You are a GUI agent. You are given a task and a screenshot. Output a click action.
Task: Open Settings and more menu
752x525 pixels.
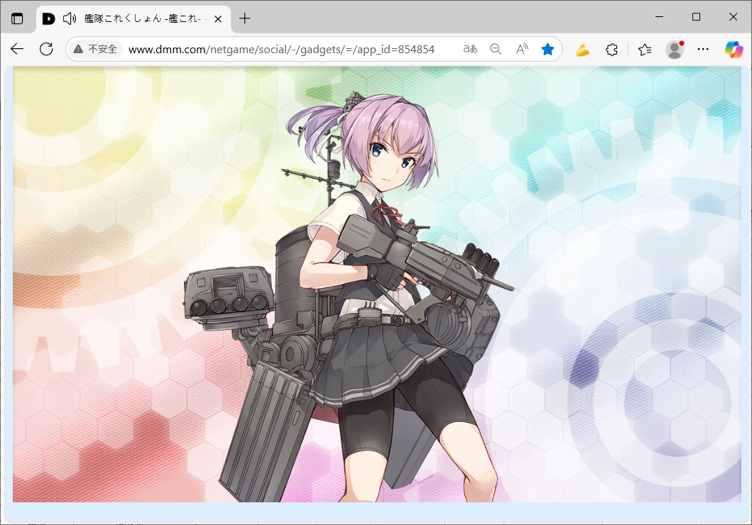tap(703, 49)
